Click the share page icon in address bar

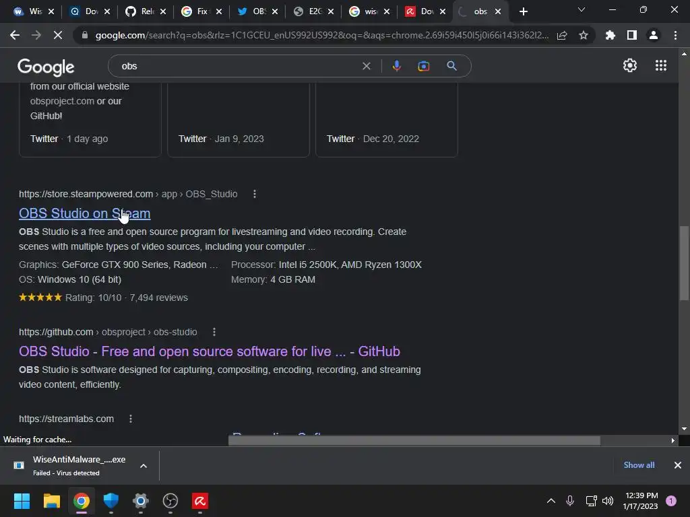[x=562, y=35]
